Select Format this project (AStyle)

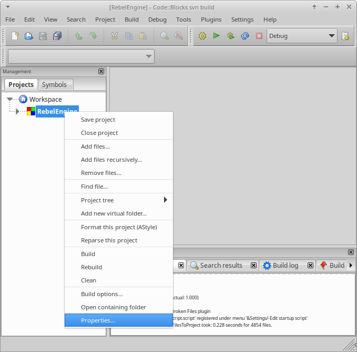pos(119,227)
